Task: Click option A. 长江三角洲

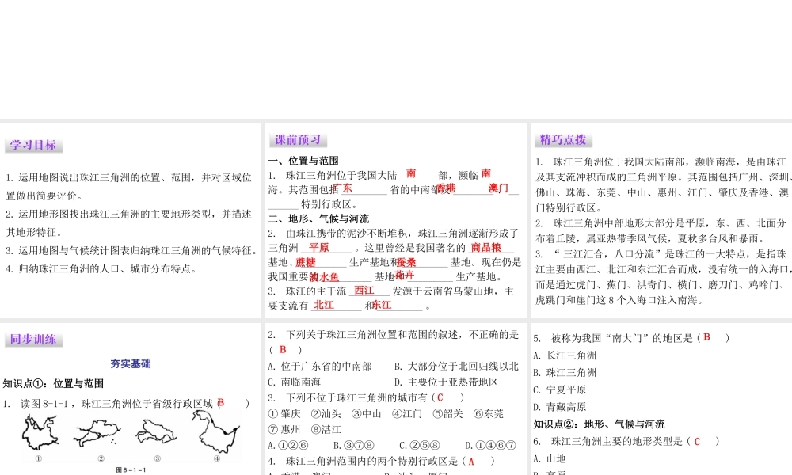Action: 565,355
